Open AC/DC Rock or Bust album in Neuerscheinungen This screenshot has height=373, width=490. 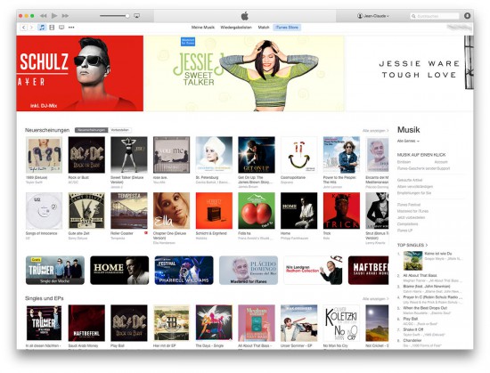pos(86,155)
